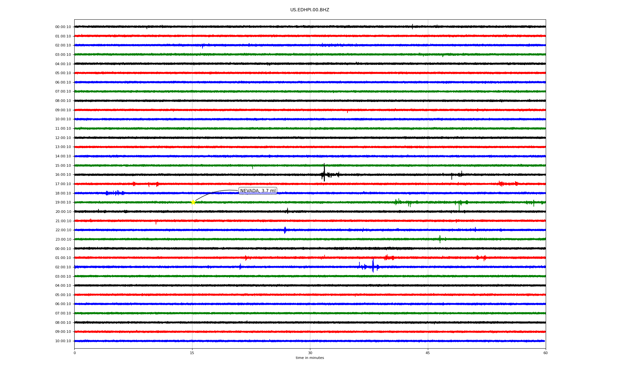Click the 0 tick label on x-axis
Viewport: 620px width, 387px height.
tap(75, 353)
